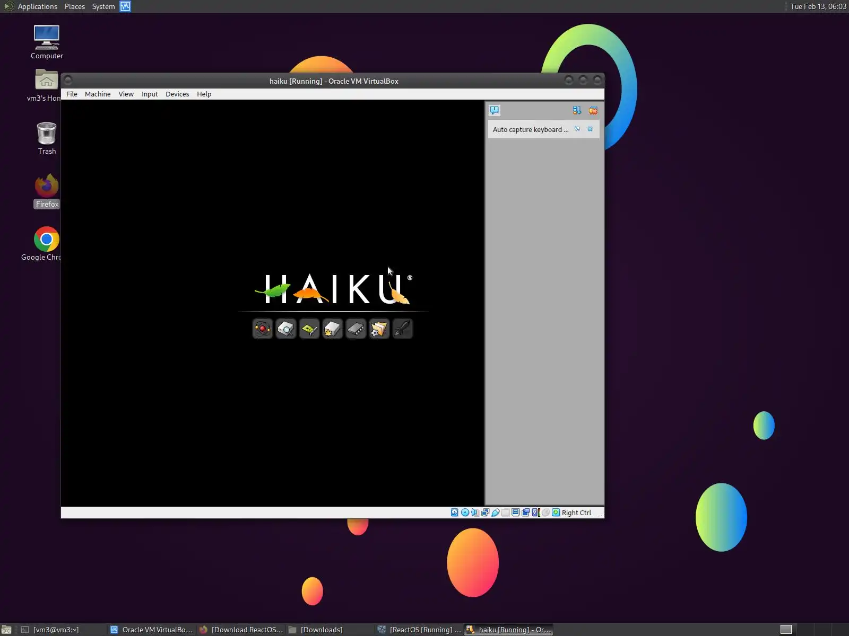Click the fifth Haiku boot icon, memory chip

[356, 329]
